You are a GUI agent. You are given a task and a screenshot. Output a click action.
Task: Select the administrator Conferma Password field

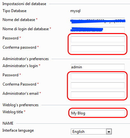point(98,85)
